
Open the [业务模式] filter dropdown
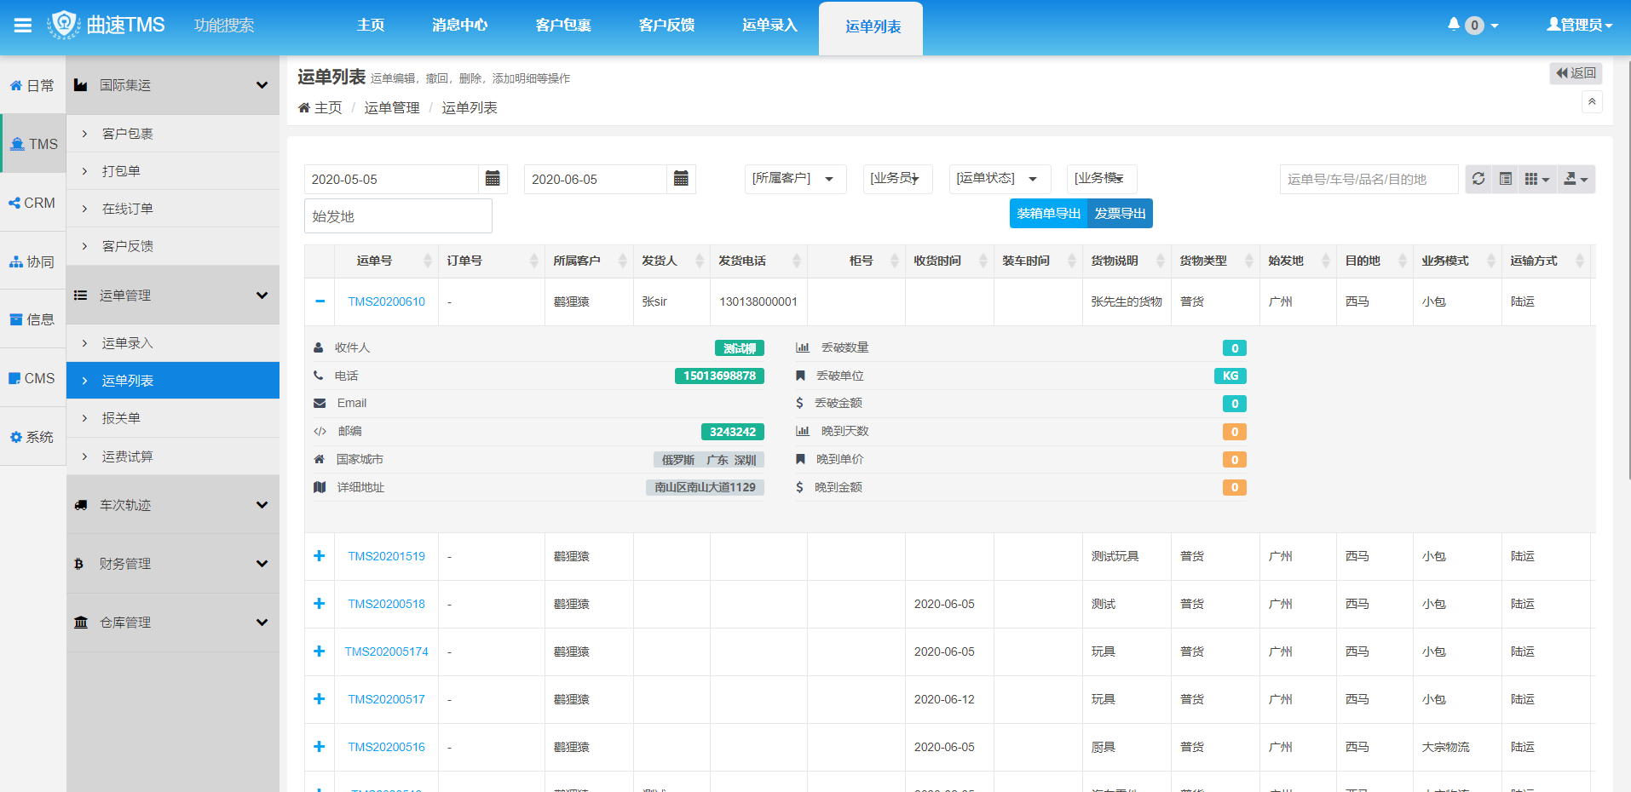click(1102, 179)
